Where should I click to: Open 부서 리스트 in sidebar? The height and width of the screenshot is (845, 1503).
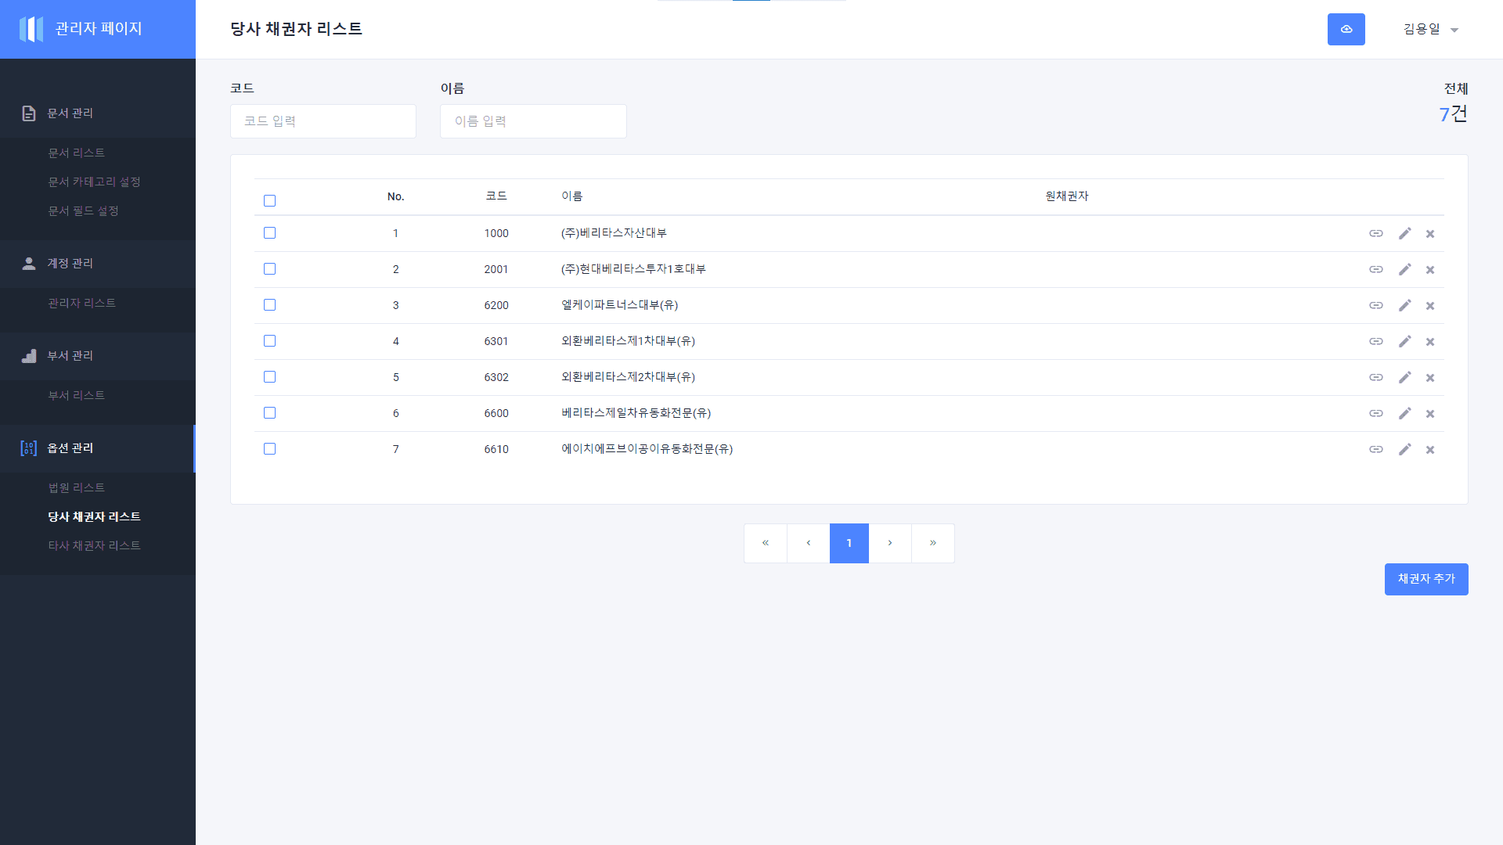pos(76,395)
